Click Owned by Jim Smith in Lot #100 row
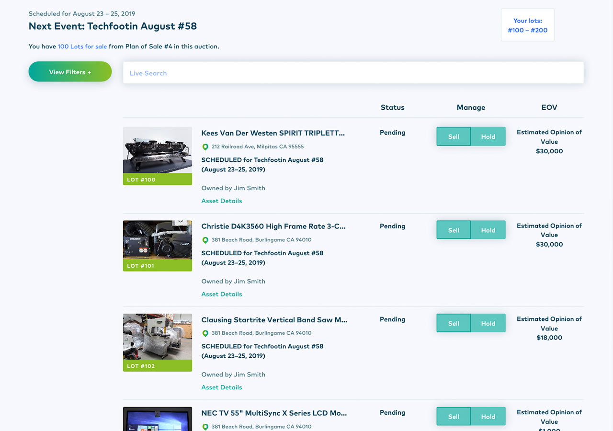This screenshot has width=613, height=431. (x=233, y=188)
